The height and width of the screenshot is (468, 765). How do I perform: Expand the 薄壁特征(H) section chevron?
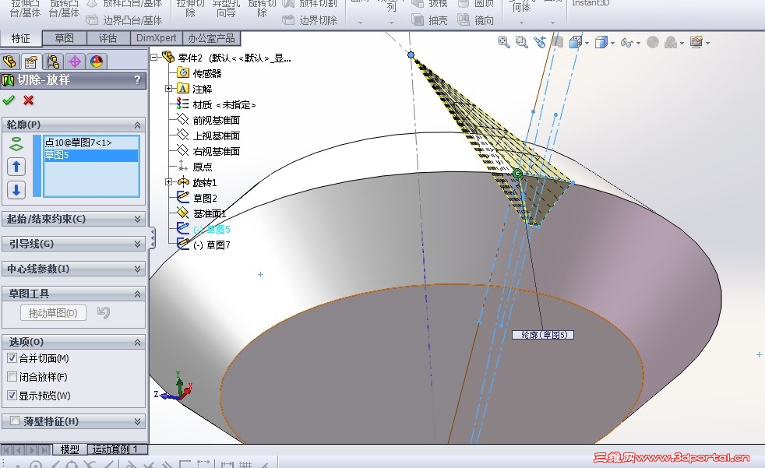click(137, 420)
